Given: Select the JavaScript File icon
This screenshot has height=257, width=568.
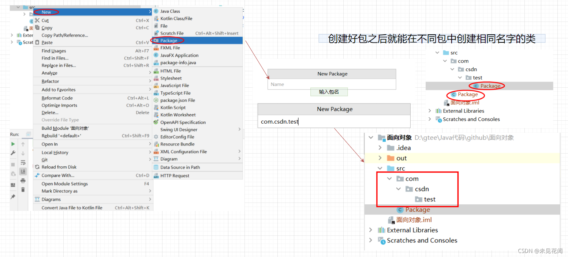Looking at the screenshot, I should tap(156, 86).
